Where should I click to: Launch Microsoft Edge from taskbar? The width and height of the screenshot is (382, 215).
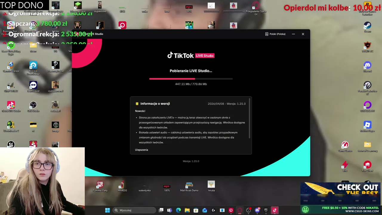click(178, 210)
